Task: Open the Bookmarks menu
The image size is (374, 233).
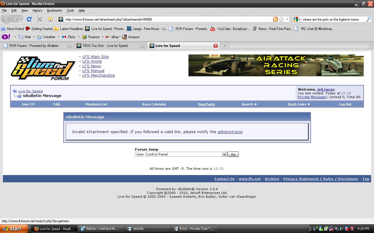Action: pyautogui.click(x=55, y=10)
